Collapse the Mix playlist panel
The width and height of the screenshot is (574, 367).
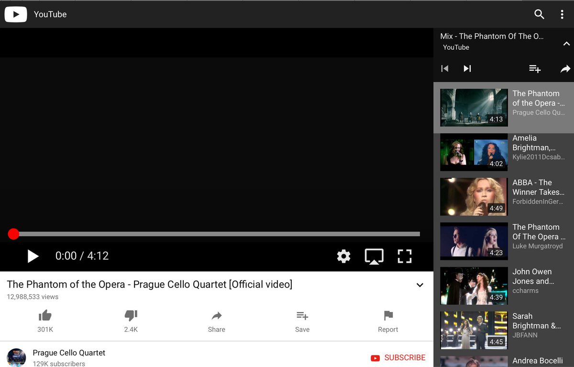coord(566,43)
